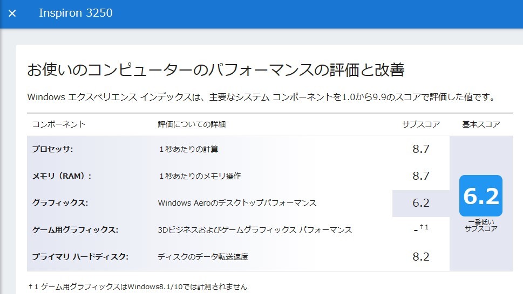Click the hard disk subscore 8.2
This screenshot has width=523, height=294.
click(421, 257)
